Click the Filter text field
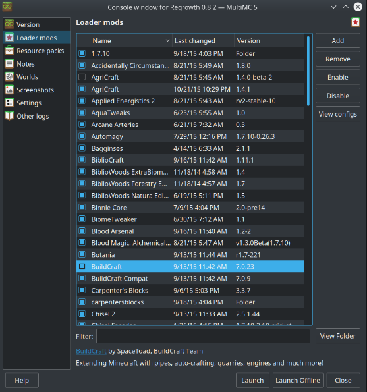The width and height of the screenshot is (367, 392). tap(203, 336)
